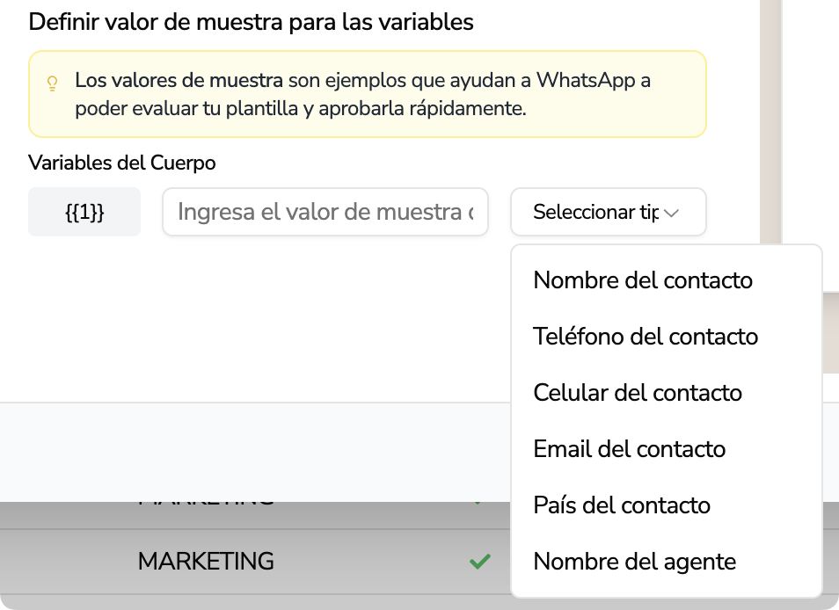The height and width of the screenshot is (610, 839).
Task: Click the MARKETING category cell
Action: click(206, 562)
